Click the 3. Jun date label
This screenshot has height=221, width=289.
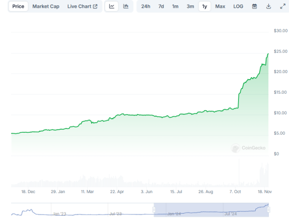click(146, 192)
